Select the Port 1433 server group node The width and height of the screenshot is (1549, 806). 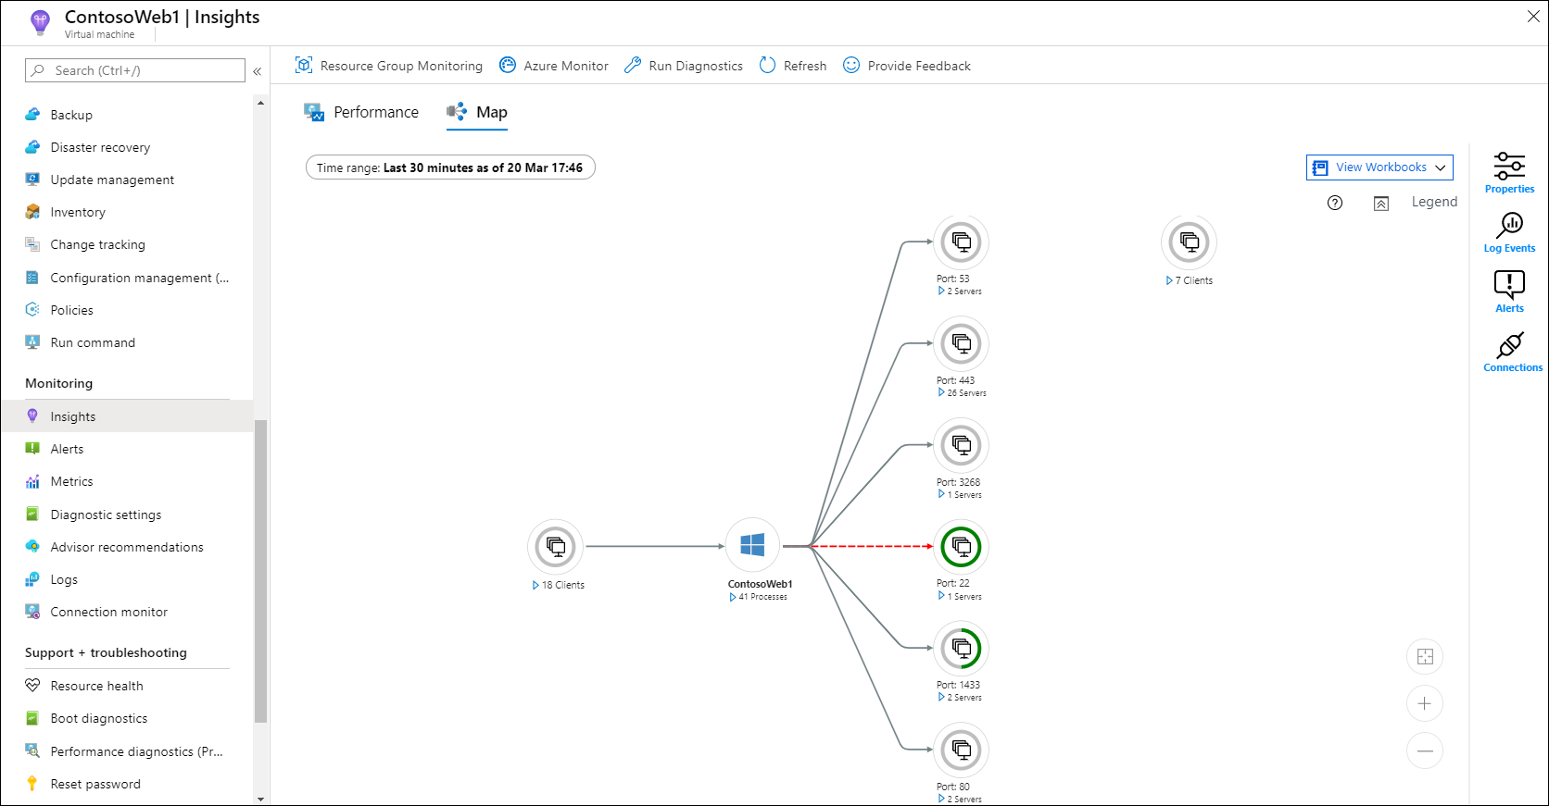[x=962, y=649]
